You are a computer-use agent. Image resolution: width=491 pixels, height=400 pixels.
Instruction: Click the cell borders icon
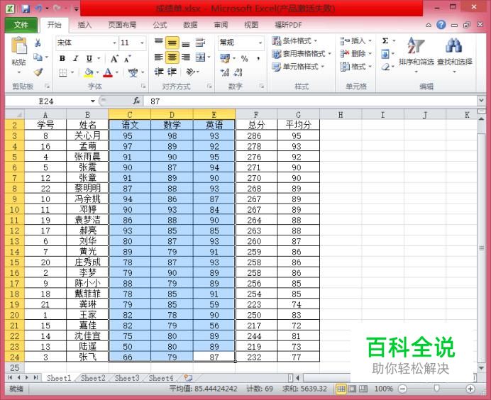63,72
